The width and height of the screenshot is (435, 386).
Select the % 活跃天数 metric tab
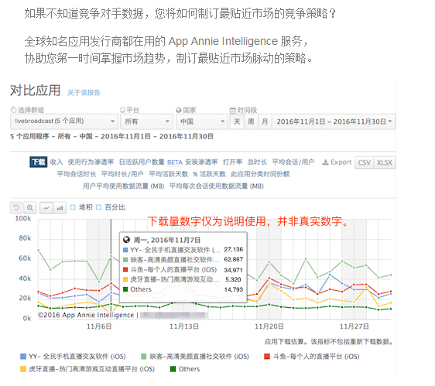[x=209, y=174]
